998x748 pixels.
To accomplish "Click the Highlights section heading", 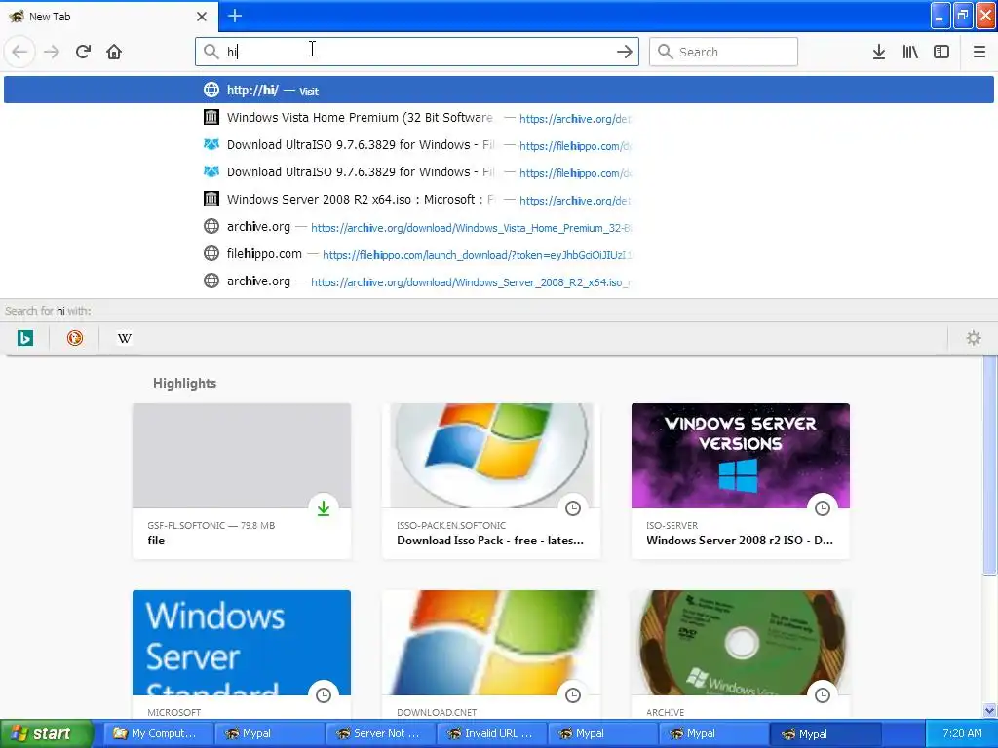I will (184, 383).
